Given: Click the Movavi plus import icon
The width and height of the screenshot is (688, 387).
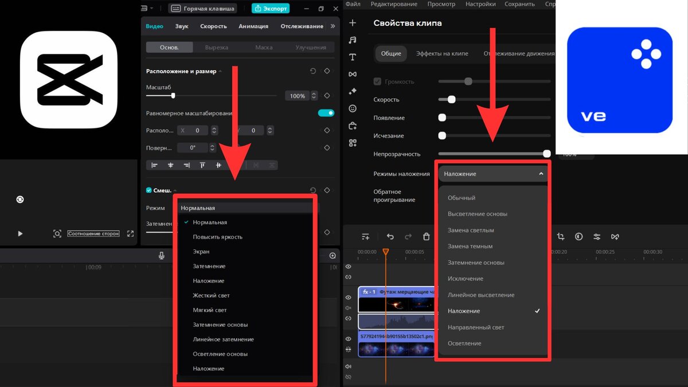Looking at the screenshot, I should coord(353,23).
